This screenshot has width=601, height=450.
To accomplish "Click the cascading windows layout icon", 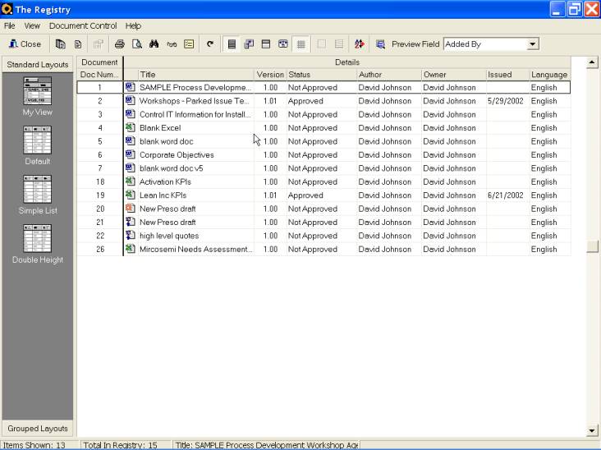I will (249, 44).
